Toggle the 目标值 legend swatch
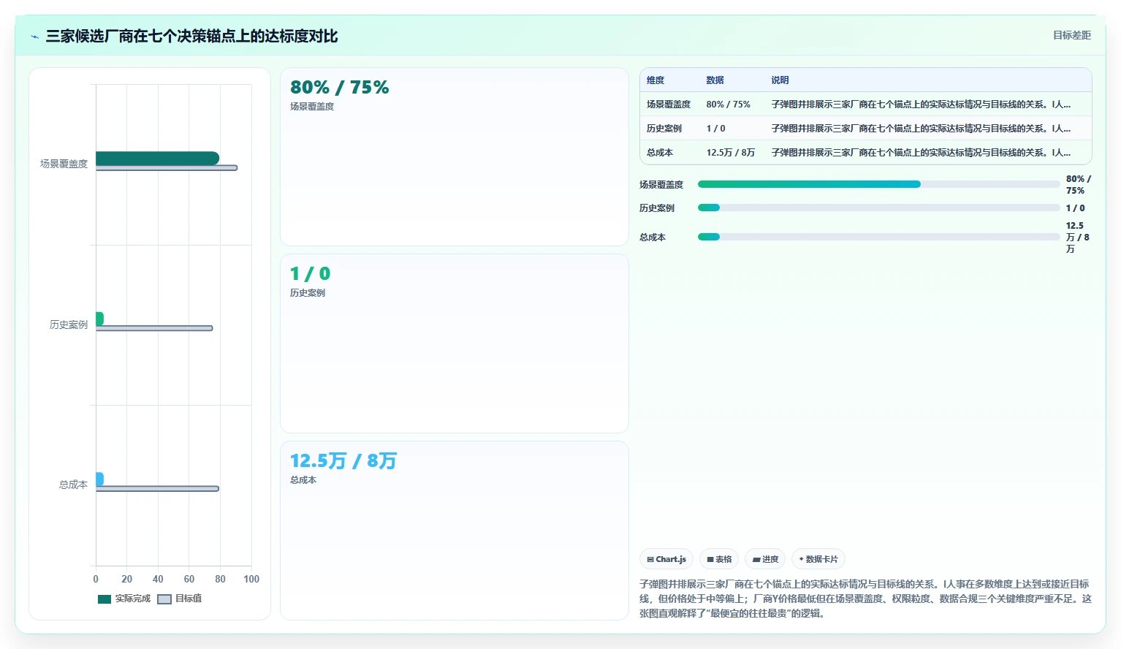This screenshot has height=649, width=1121. (164, 599)
